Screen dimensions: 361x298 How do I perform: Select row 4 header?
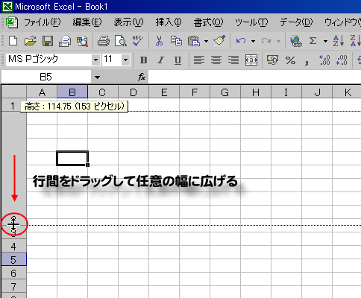(x=13, y=246)
